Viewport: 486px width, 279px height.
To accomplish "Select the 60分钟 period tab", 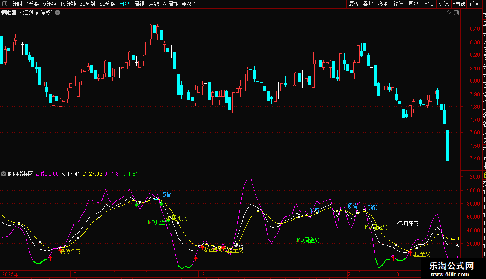I will click(x=108, y=4).
